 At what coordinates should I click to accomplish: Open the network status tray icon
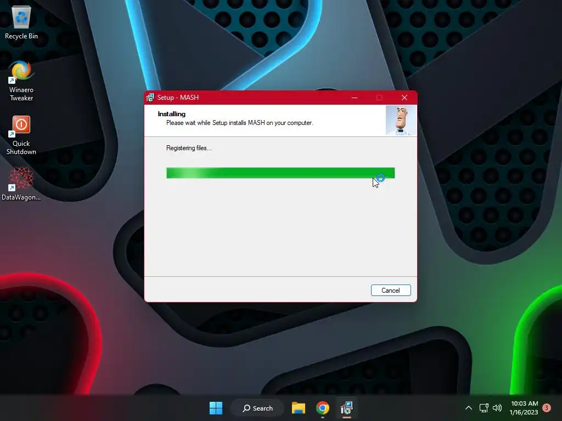[484, 408]
